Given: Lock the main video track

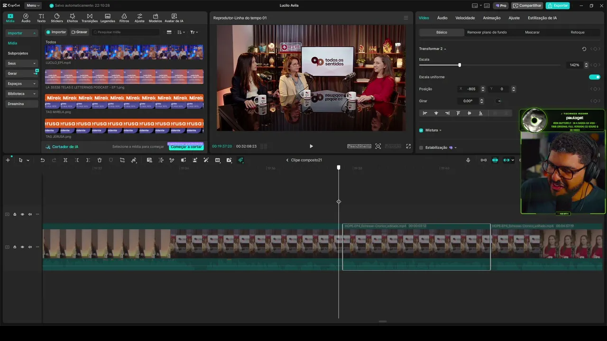Looking at the screenshot, I should point(15,247).
